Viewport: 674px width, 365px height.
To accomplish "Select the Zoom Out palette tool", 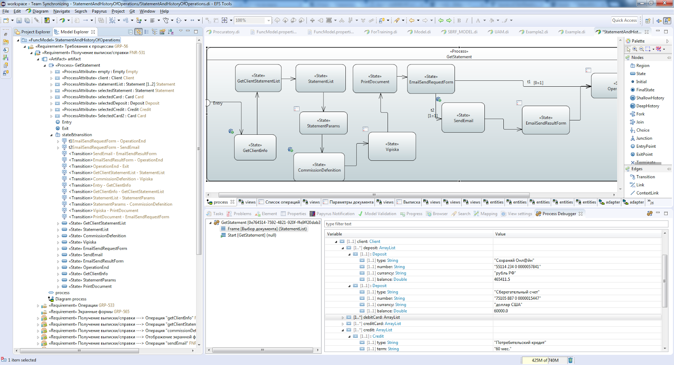I will pos(641,49).
